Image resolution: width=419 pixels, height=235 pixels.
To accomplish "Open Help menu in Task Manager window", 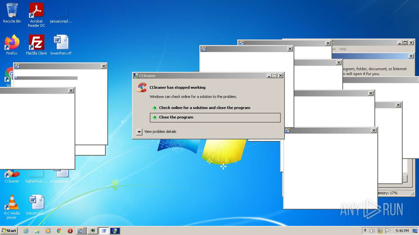I will (x=343, y=49).
